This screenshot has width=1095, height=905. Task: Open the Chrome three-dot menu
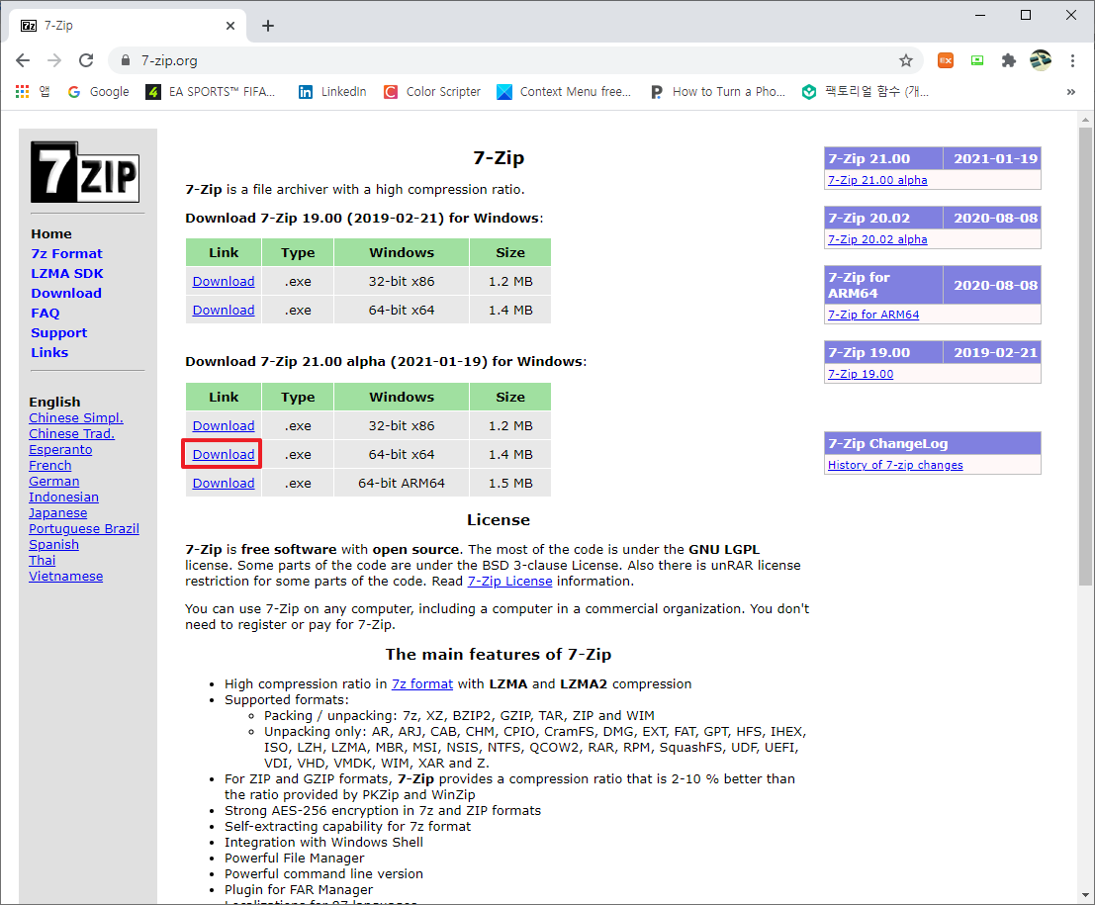tap(1072, 60)
